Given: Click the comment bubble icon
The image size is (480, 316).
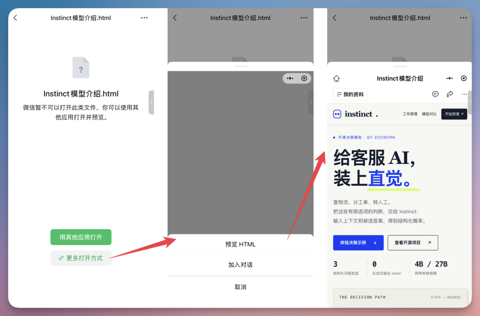Looking at the screenshot, I should coord(435,95).
